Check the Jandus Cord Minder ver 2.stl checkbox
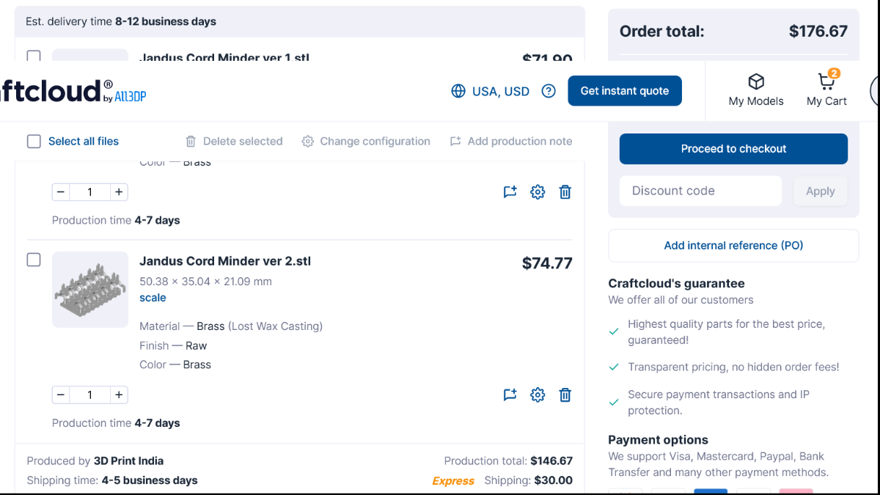 click(34, 260)
